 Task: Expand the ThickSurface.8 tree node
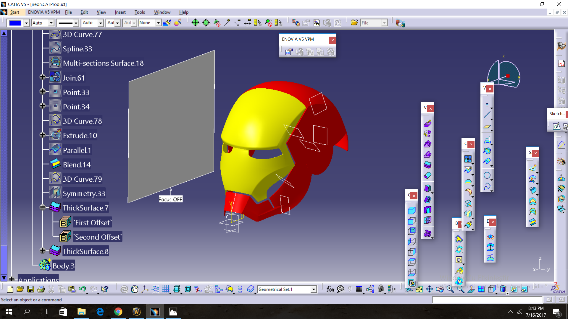(x=43, y=251)
